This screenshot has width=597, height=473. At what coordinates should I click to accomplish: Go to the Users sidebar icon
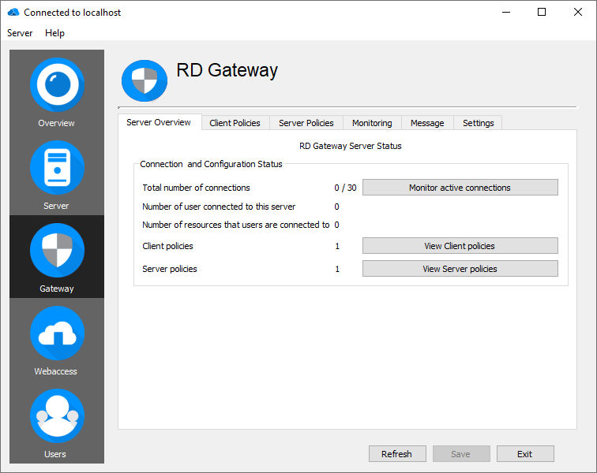tap(57, 415)
